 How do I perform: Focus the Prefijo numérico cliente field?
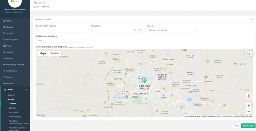coord(61,40)
